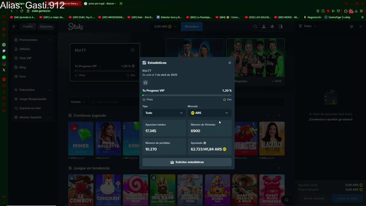Expand the Promociones menu section
This screenshot has height=206, width=366.
click(x=33, y=40)
